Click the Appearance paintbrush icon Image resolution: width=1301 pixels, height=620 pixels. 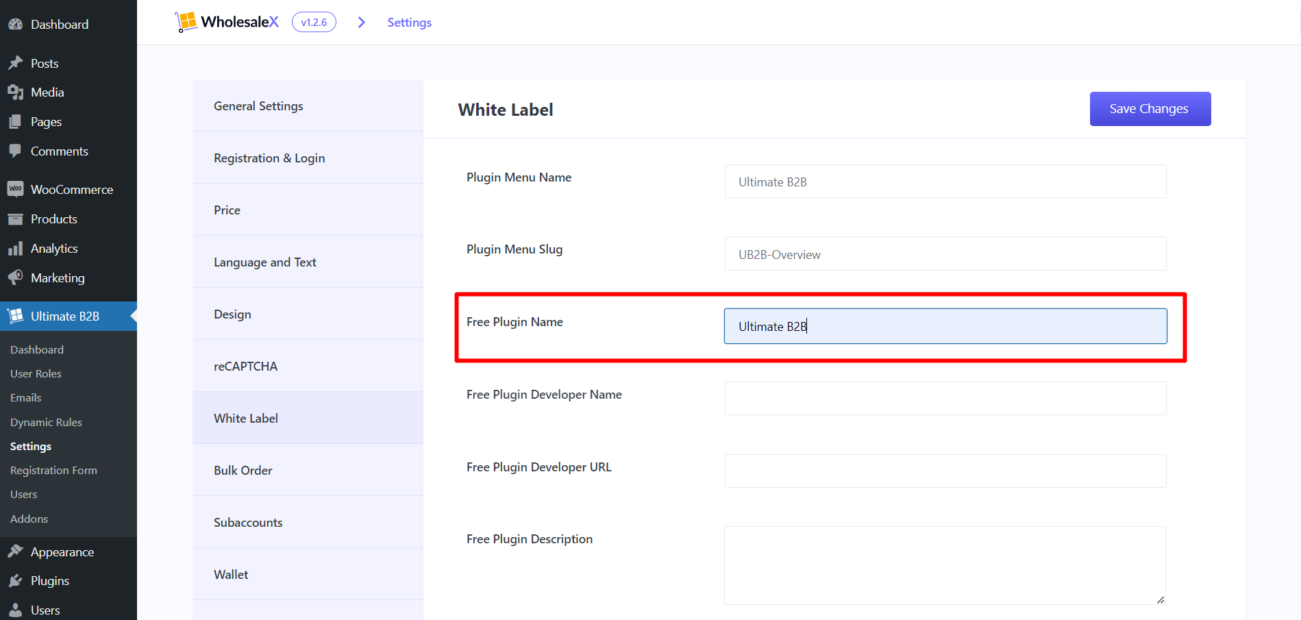[x=16, y=551]
